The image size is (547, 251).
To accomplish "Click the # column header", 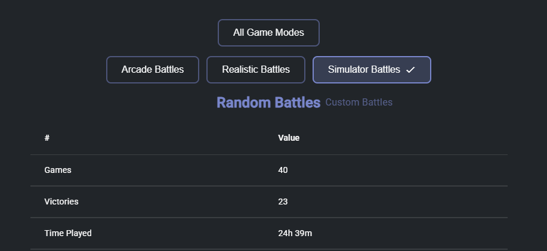I will coord(47,138).
